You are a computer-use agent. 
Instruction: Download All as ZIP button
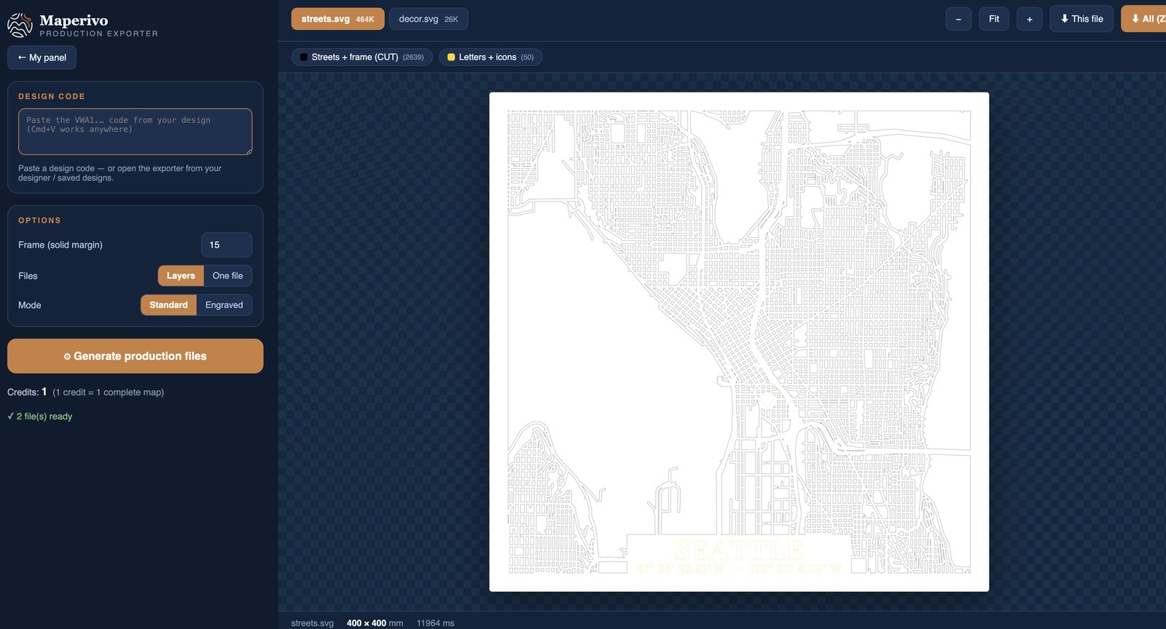pos(1144,19)
